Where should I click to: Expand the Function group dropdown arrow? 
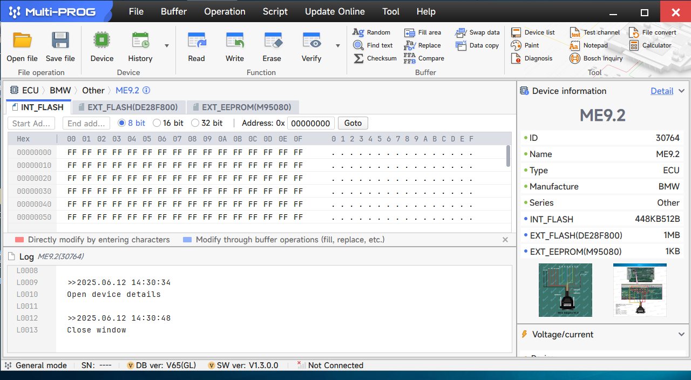pyautogui.click(x=338, y=46)
